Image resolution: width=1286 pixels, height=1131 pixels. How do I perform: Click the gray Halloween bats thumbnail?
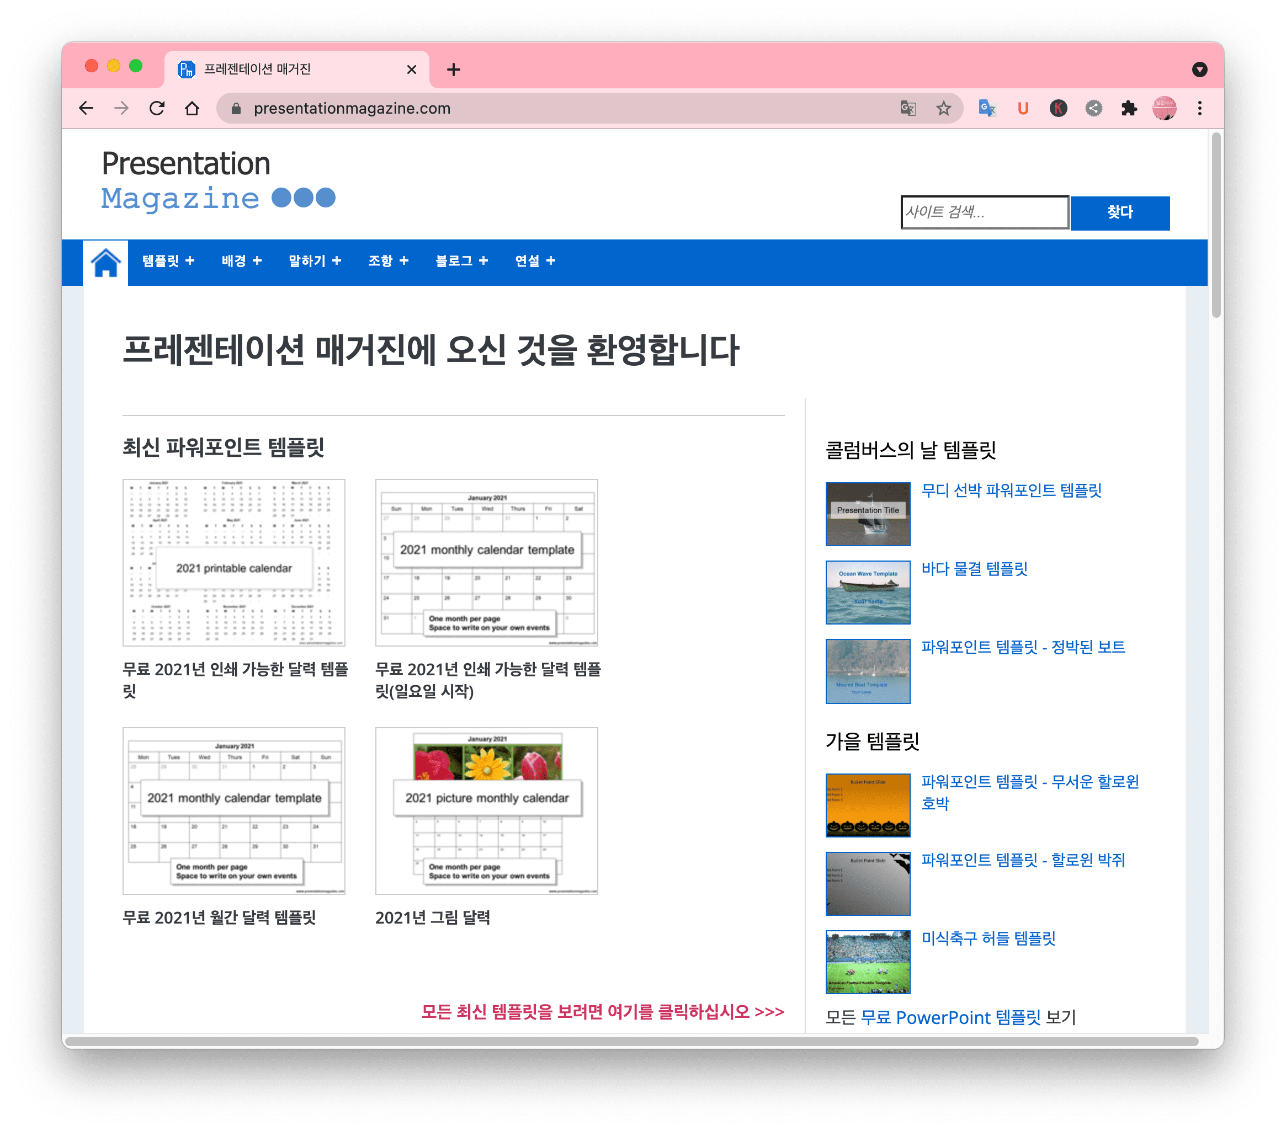click(868, 884)
